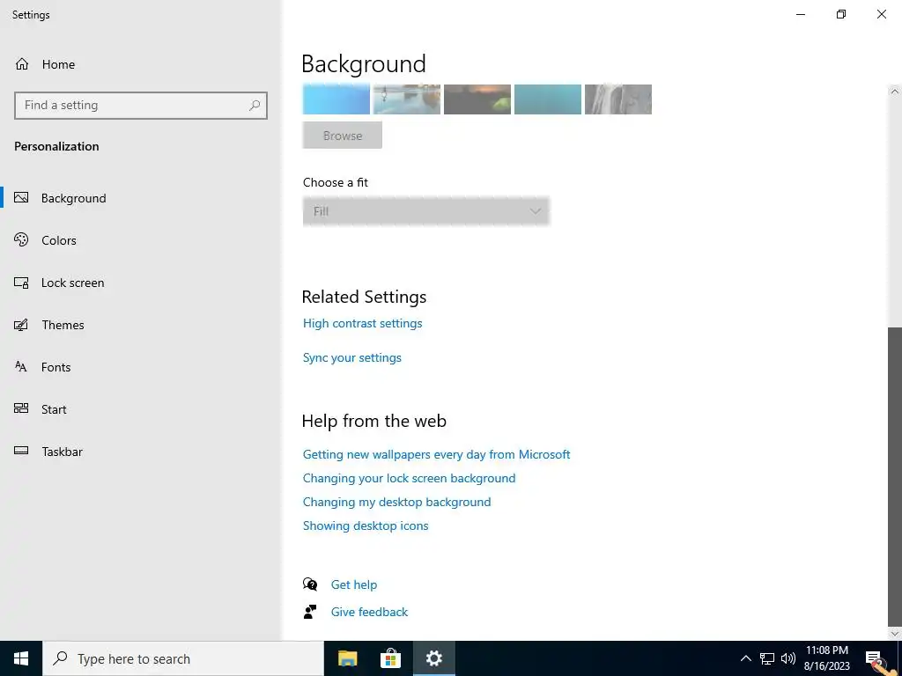
Task: Open Getting new wallpapers every day link
Action: coord(436,455)
